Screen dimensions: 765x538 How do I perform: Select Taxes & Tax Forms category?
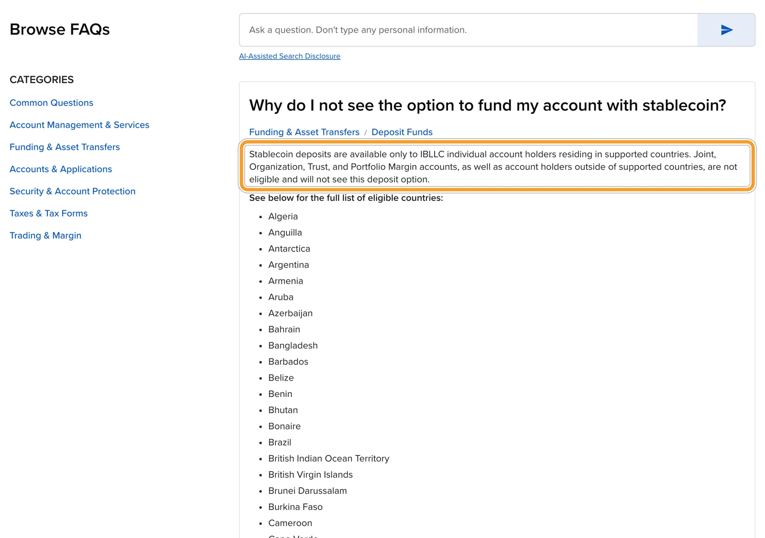coord(49,213)
